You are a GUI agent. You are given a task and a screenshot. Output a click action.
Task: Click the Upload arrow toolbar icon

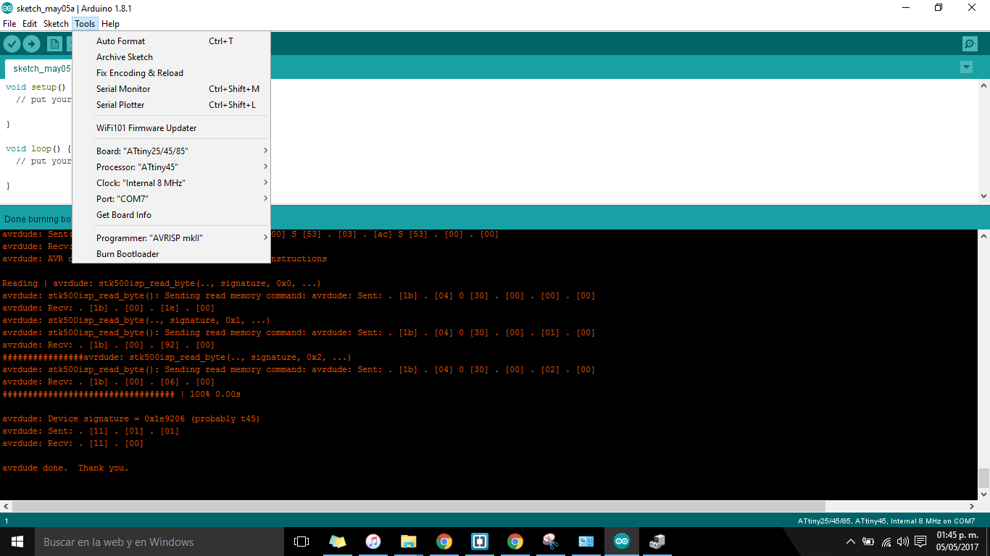[31, 44]
